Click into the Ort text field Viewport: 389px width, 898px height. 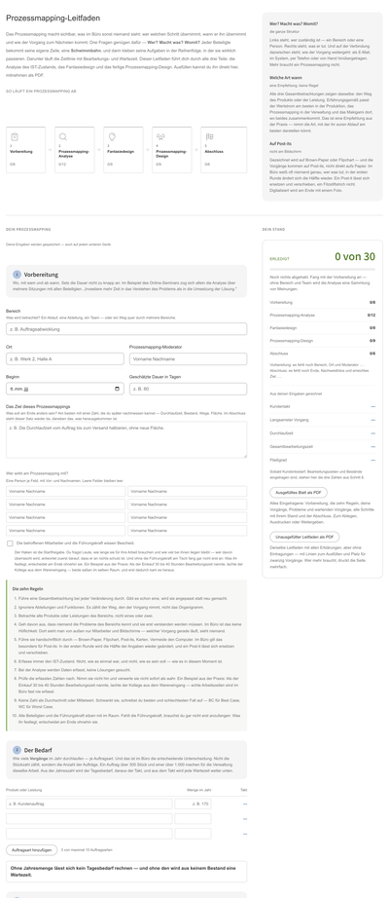click(65, 358)
